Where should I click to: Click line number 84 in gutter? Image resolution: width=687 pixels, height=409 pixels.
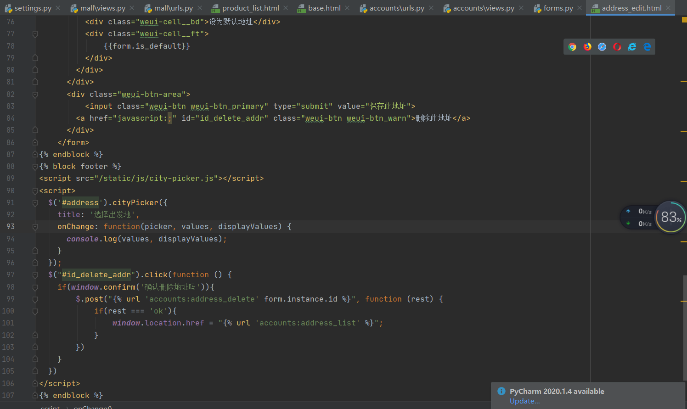pyautogui.click(x=10, y=118)
